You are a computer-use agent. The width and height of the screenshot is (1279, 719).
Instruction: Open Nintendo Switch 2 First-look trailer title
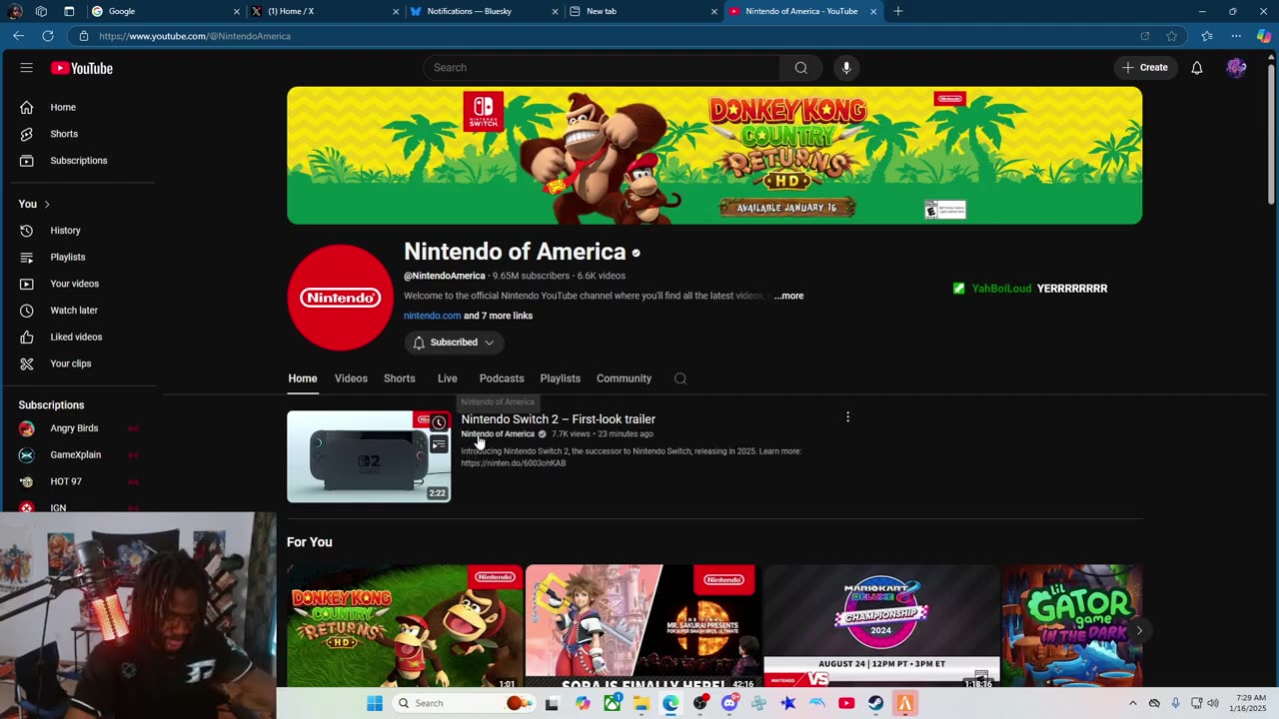[558, 419]
